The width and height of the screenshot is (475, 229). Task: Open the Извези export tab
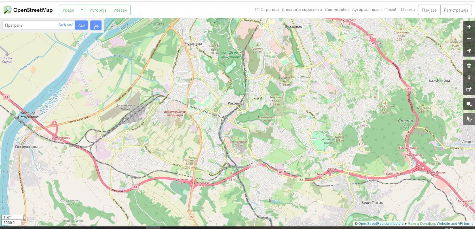click(120, 10)
